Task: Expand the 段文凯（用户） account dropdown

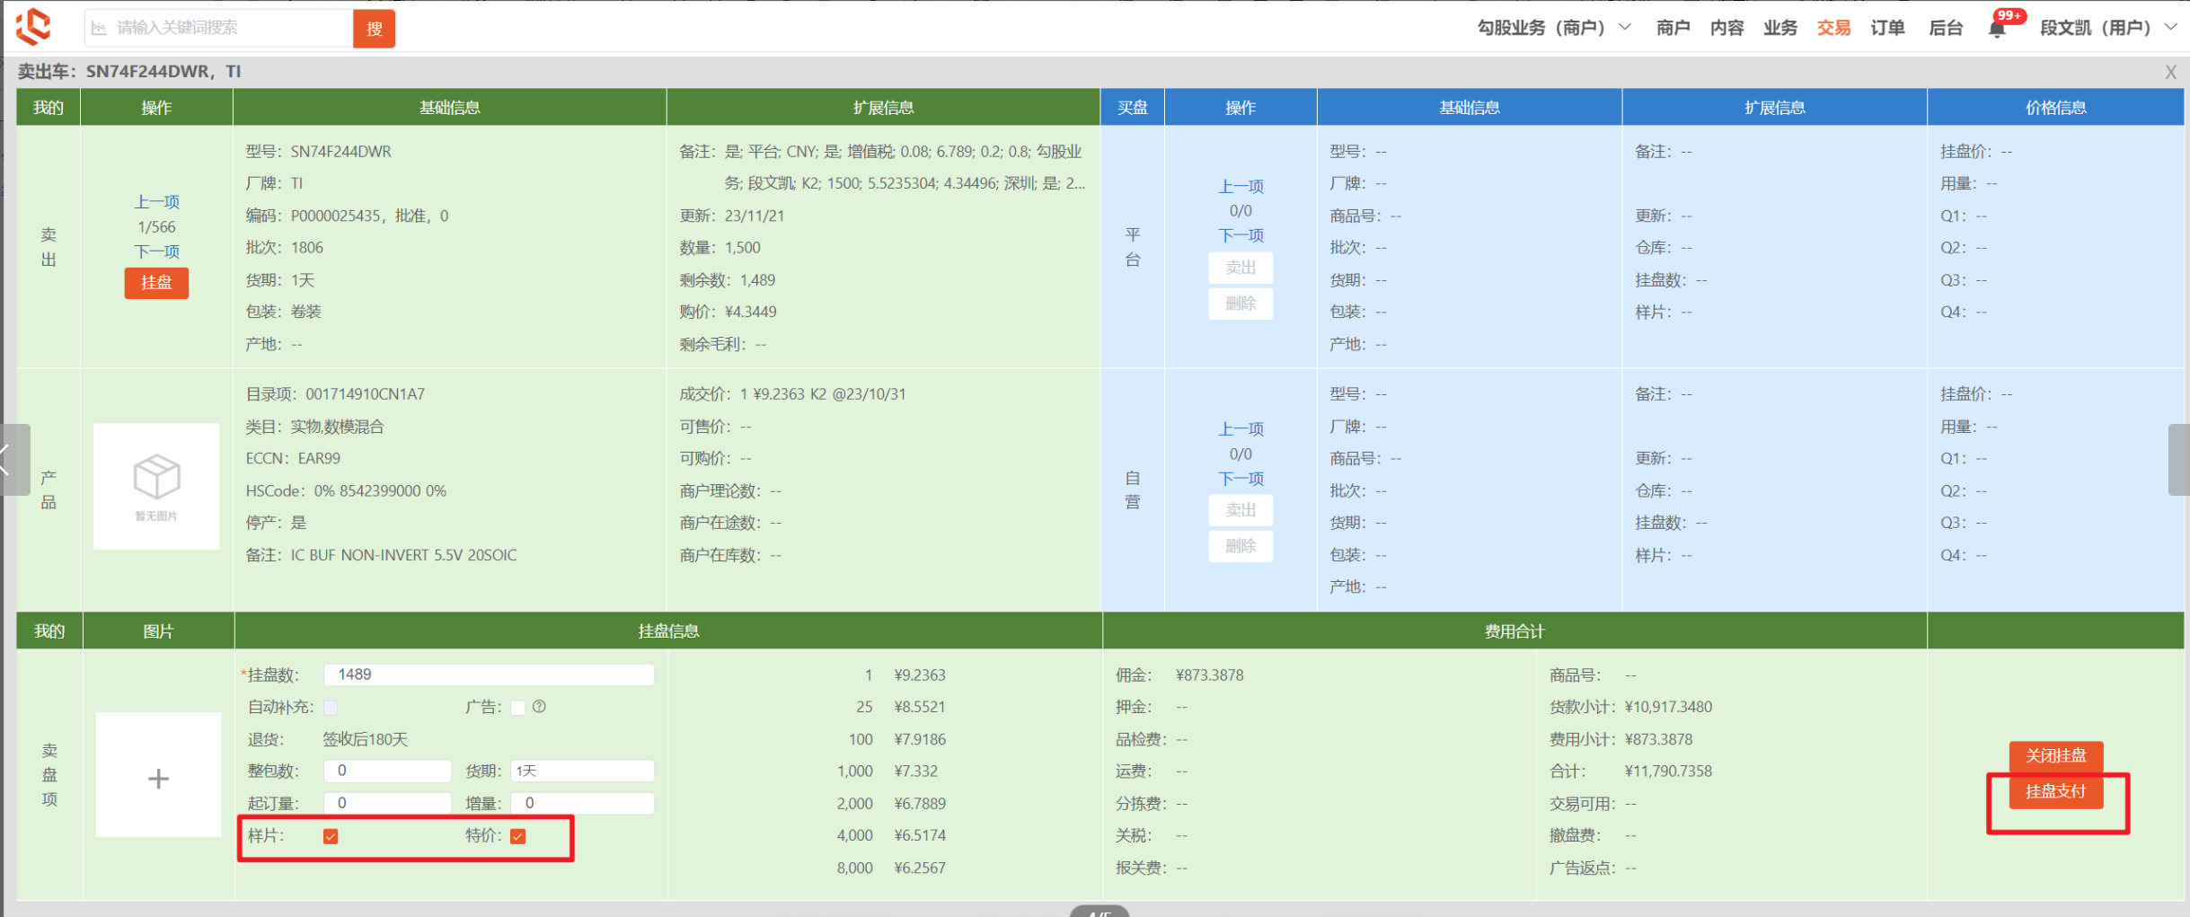Action: pos(2108,28)
